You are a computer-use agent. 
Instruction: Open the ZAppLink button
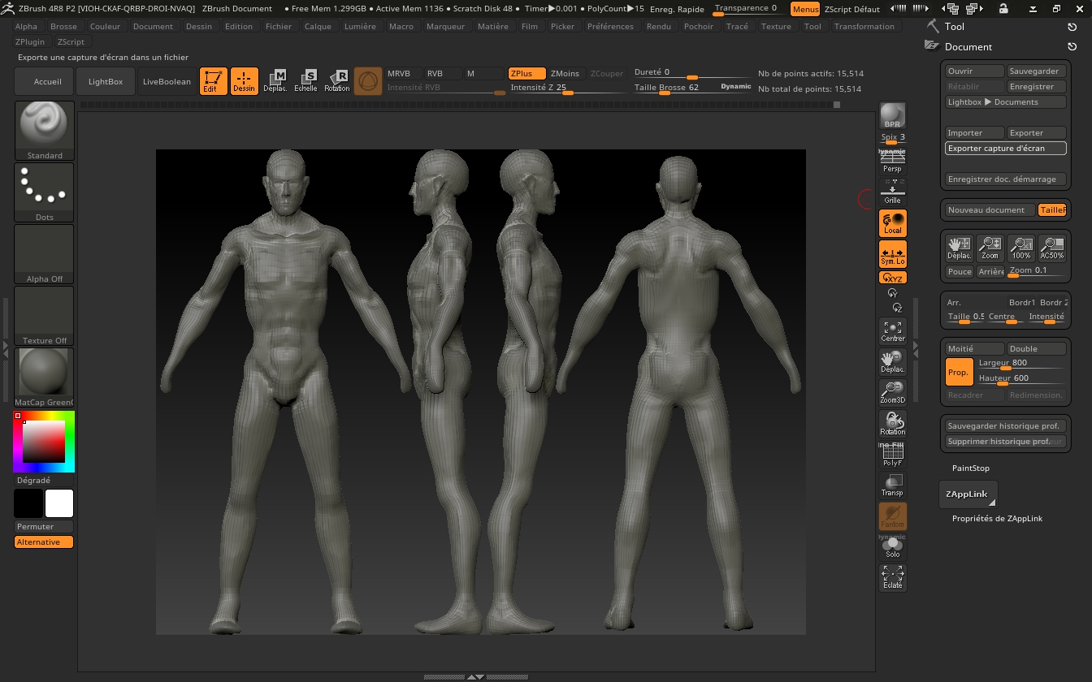click(x=967, y=494)
